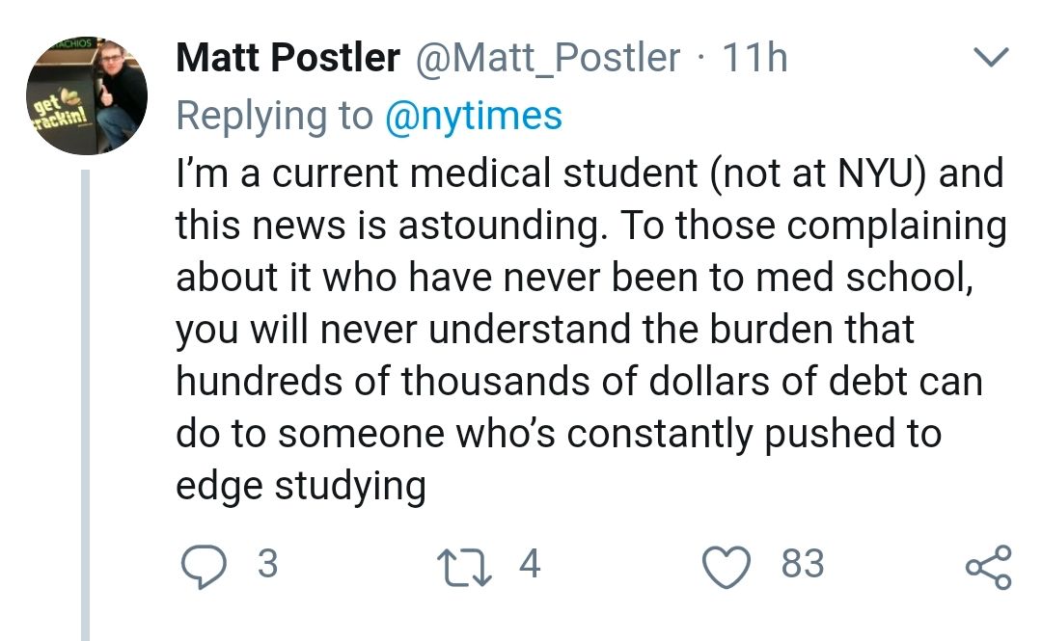
Task: Click the 11h timestamp
Action: (x=754, y=59)
